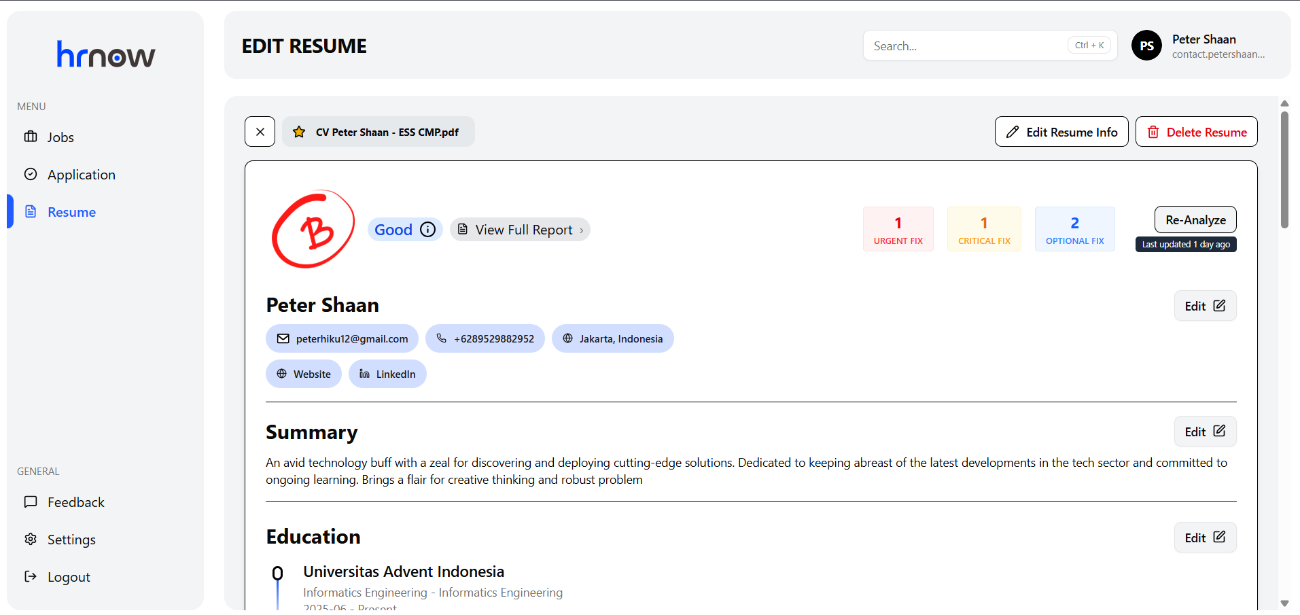Open the email chip peterhiku12@gmail.com
This screenshot has width=1300, height=615.
pyautogui.click(x=342, y=338)
